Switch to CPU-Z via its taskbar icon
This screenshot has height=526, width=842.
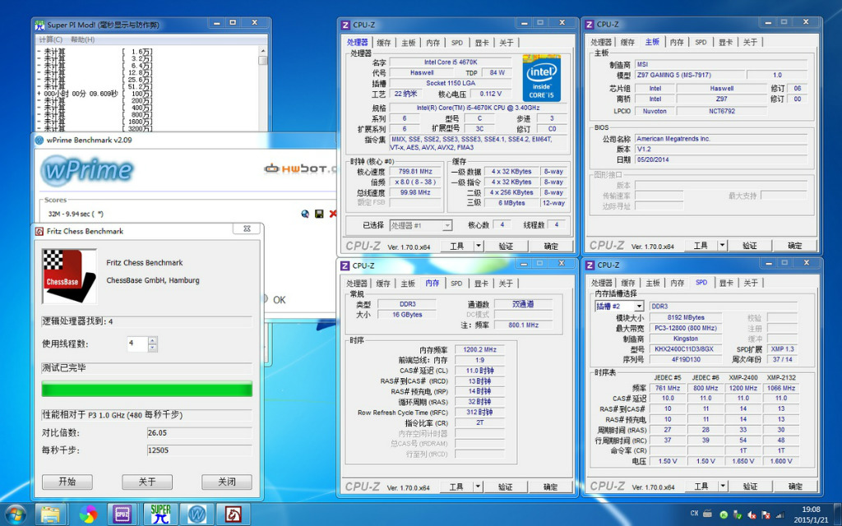[123, 514]
